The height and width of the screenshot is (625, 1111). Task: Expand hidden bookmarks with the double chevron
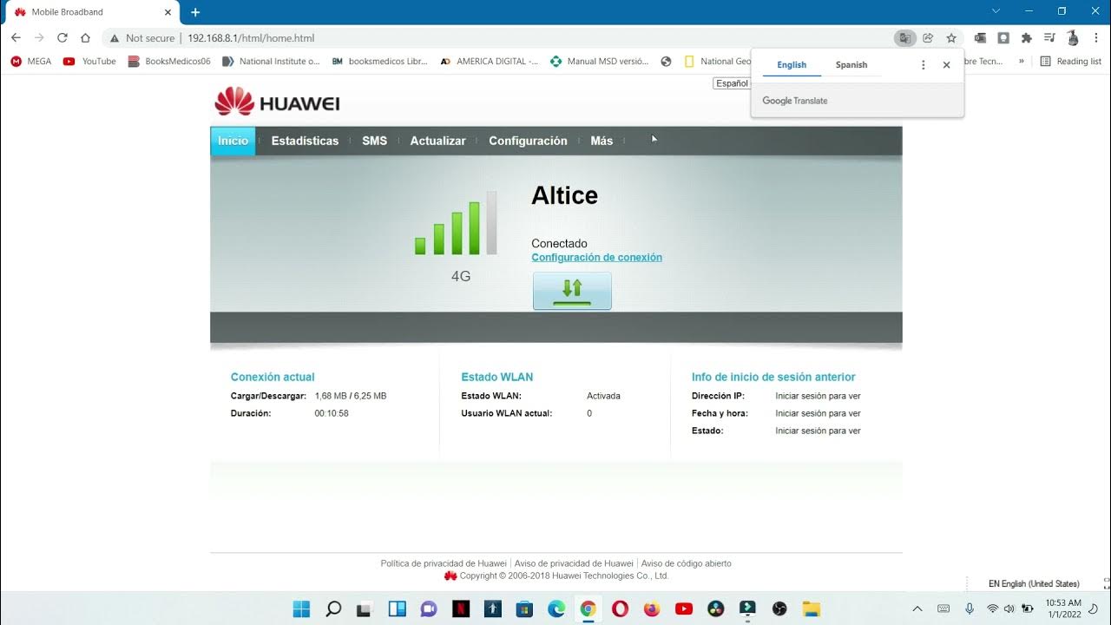[1022, 62]
